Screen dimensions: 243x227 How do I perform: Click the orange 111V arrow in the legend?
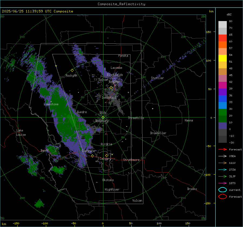point(222,163)
